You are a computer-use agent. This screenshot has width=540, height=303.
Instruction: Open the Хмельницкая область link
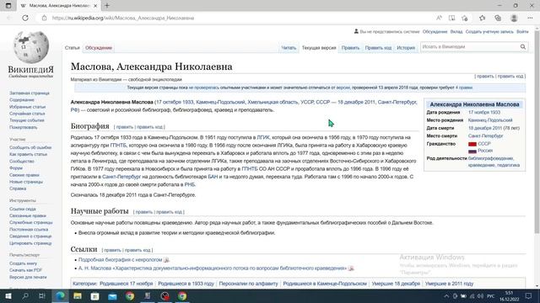[273, 102]
